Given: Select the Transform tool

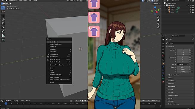Looking at the screenshot, I should point(3,27).
